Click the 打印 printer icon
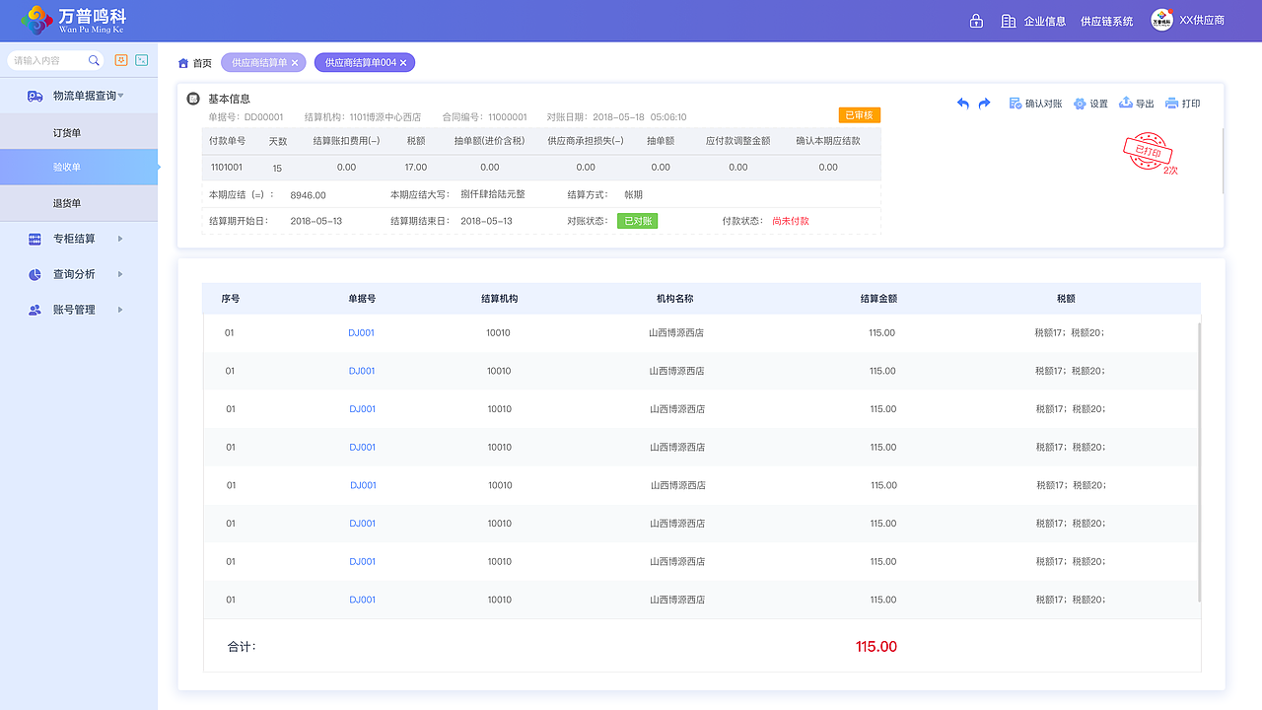The width and height of the screenshot is (1262, 710). [1171, 104]
